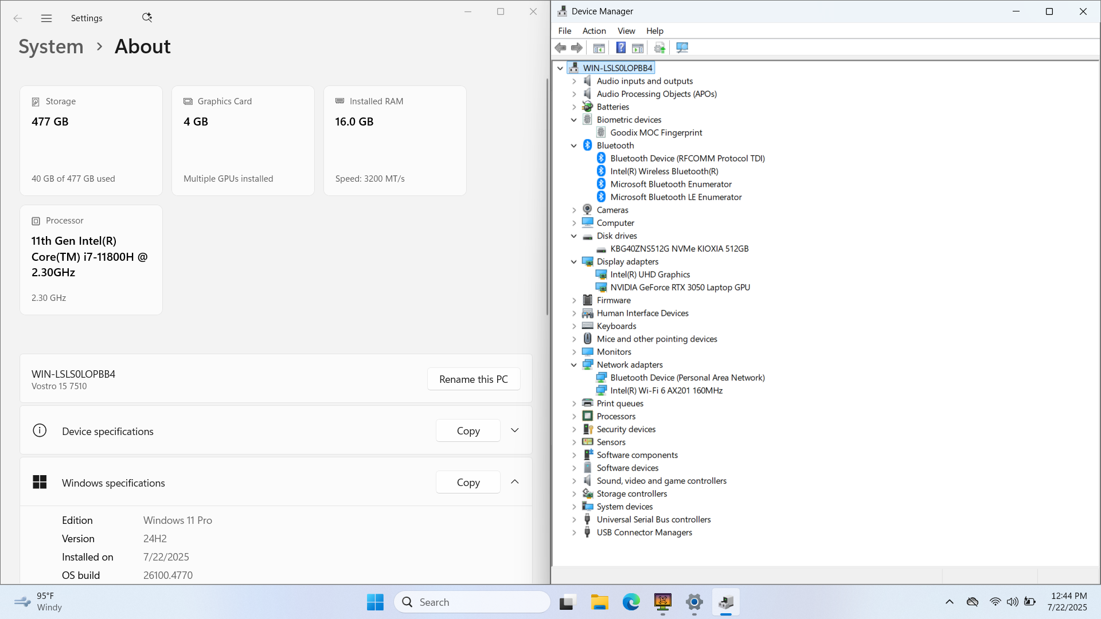
Task: Collapse the Network adapters node
Action: coord(574,365)
